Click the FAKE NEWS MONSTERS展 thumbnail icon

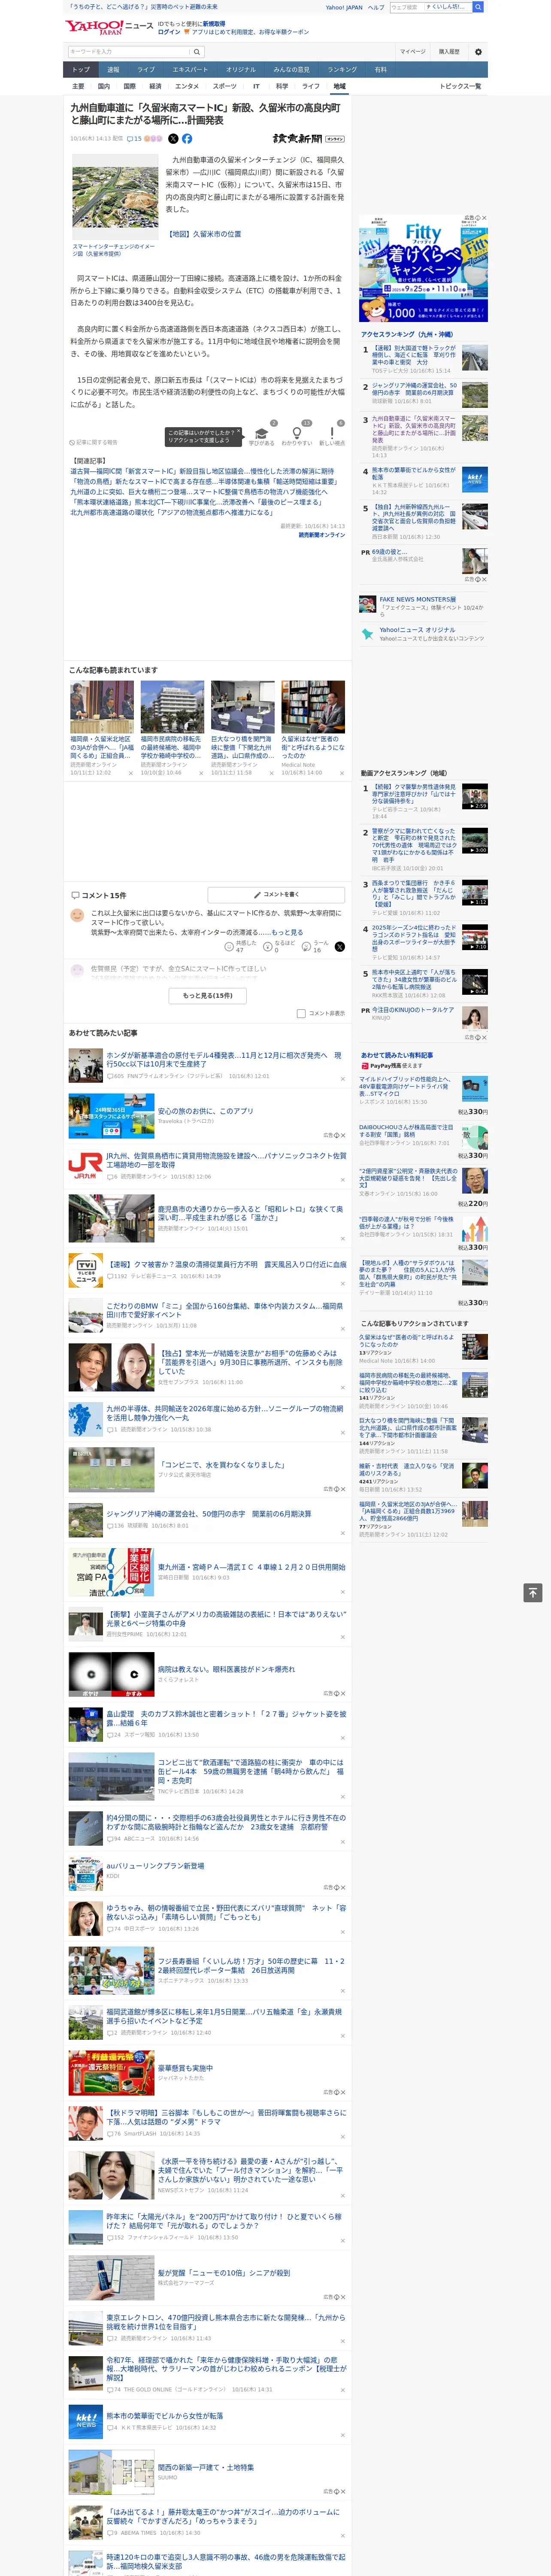click(368, 604)
